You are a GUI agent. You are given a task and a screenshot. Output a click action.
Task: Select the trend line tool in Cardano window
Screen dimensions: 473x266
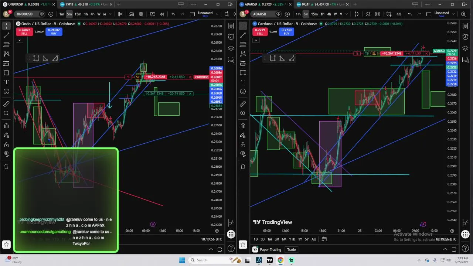[x=243, y=35]
